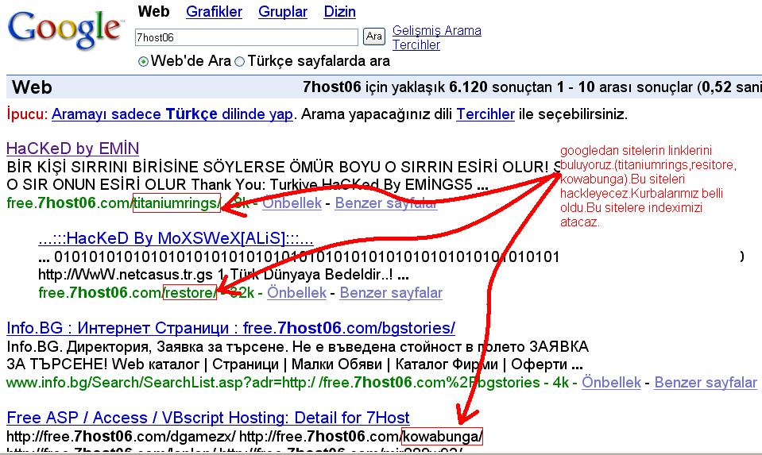Open the Grafikler tab

[x=214, y=12]
